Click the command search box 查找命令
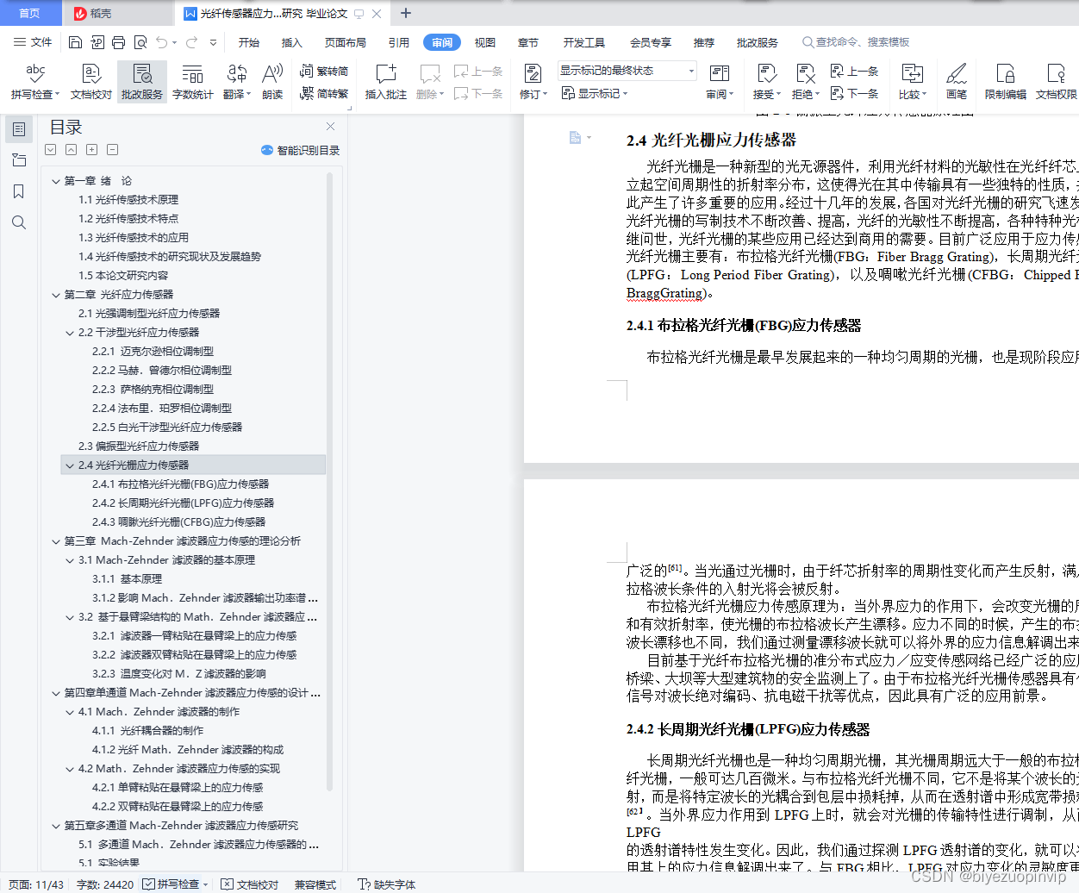Screen dimensions: 1079x893 coord(856,42)
